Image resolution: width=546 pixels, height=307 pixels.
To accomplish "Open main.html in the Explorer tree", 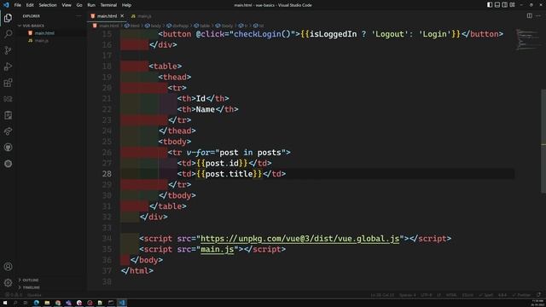I will tap(44, 33).
